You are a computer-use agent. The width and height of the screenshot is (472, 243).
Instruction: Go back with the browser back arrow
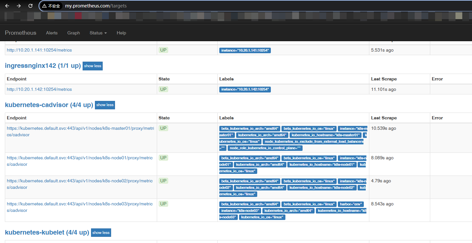pyautogui.click(x=7, y=6)
